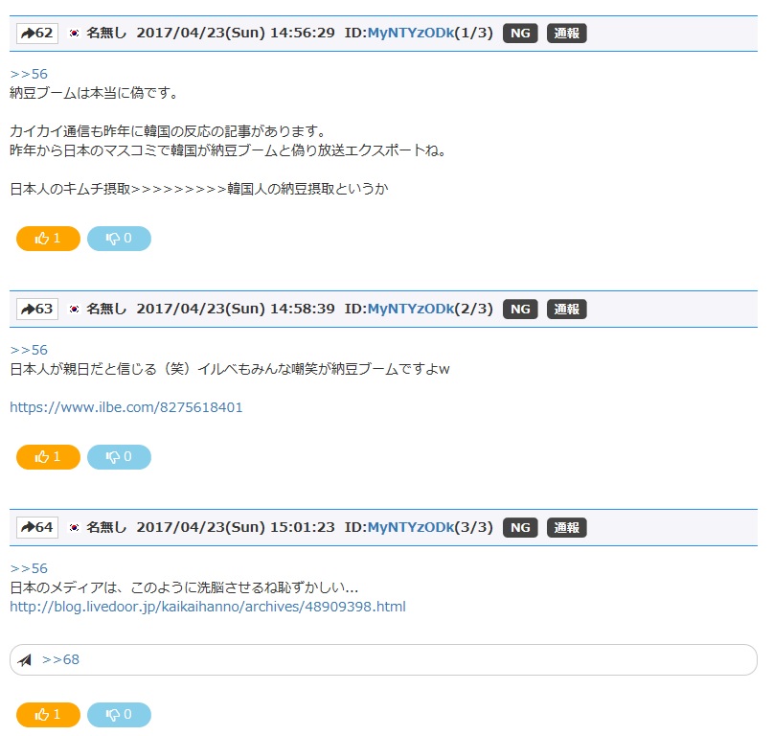Downvote post 62 with thumbs down

click(x=119, y=239)
